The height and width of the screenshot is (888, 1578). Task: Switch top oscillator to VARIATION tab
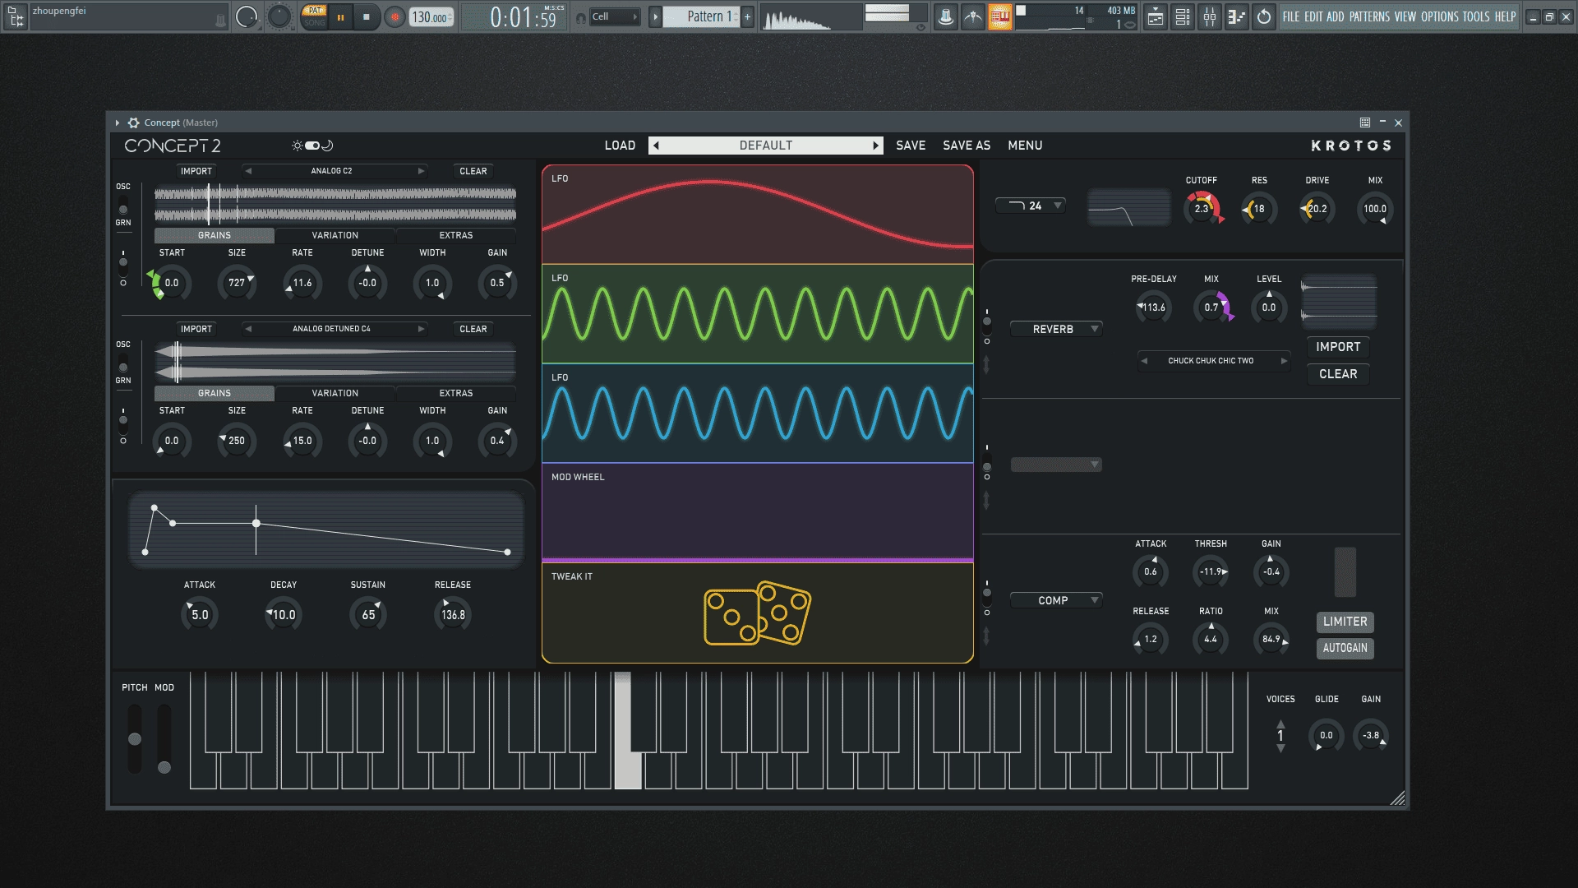point(335,235)
